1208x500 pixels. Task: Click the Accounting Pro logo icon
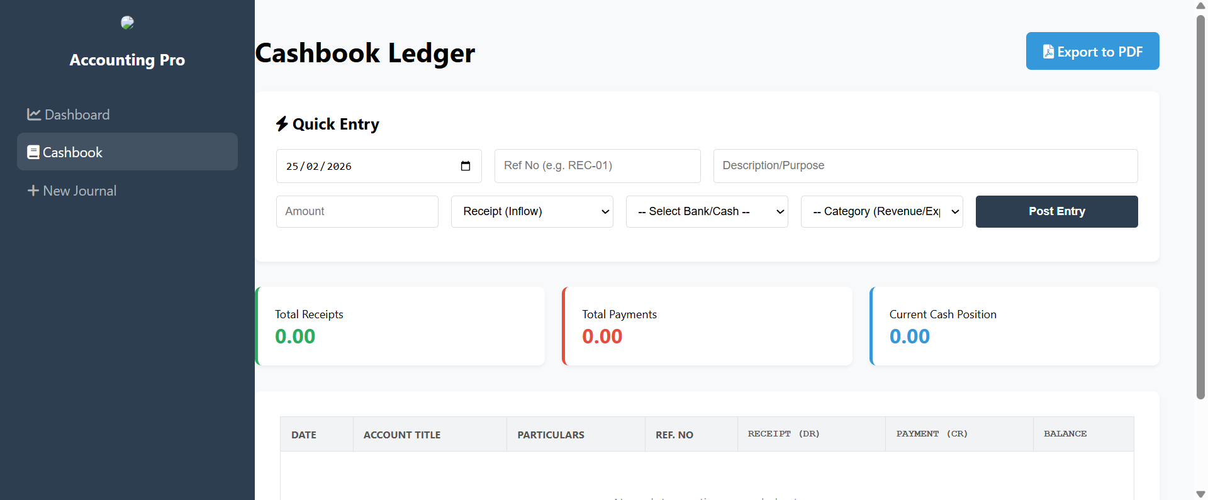click(127, 23)
